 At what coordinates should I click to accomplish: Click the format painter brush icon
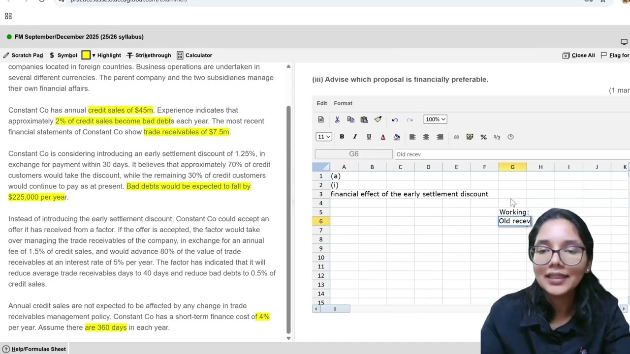pos(378,119)
